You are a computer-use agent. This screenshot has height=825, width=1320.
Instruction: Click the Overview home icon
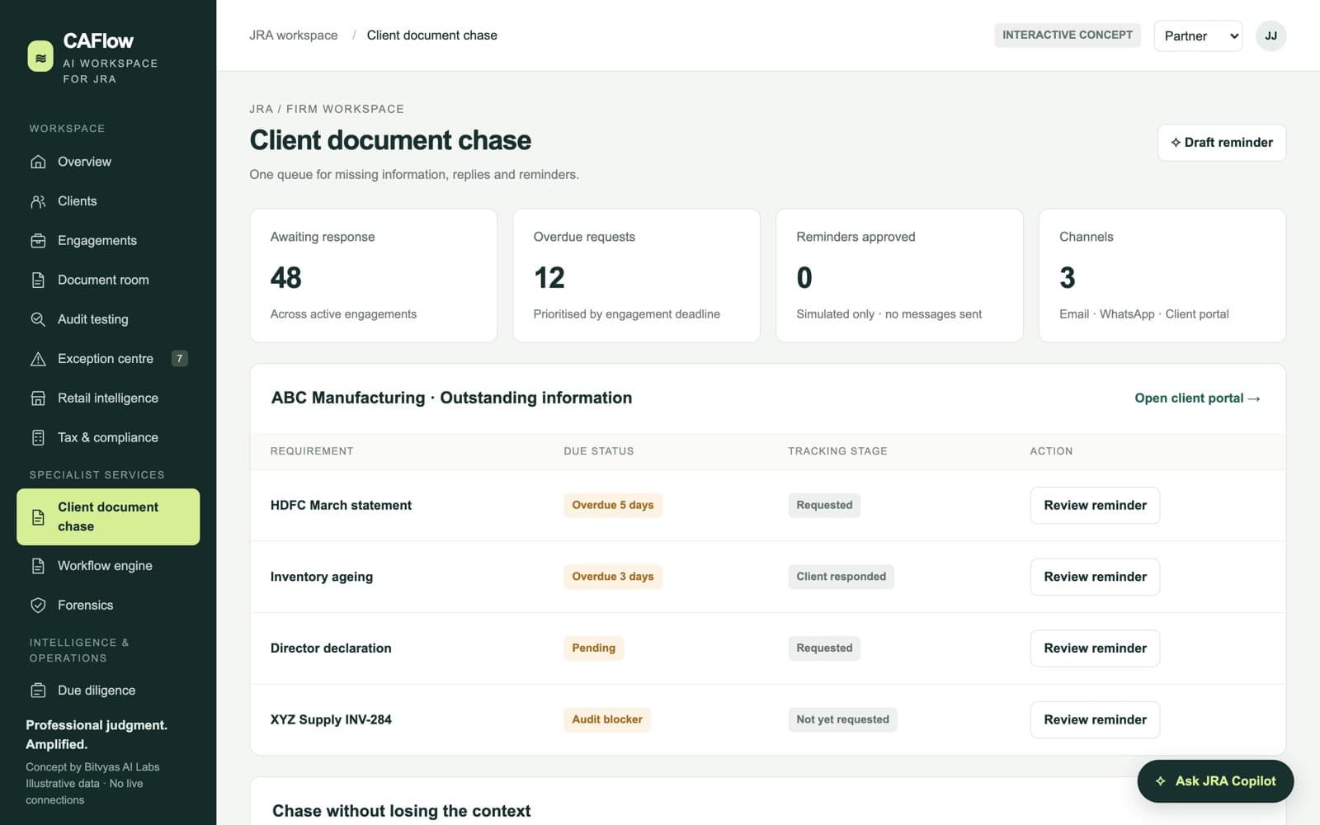[38, 162]
